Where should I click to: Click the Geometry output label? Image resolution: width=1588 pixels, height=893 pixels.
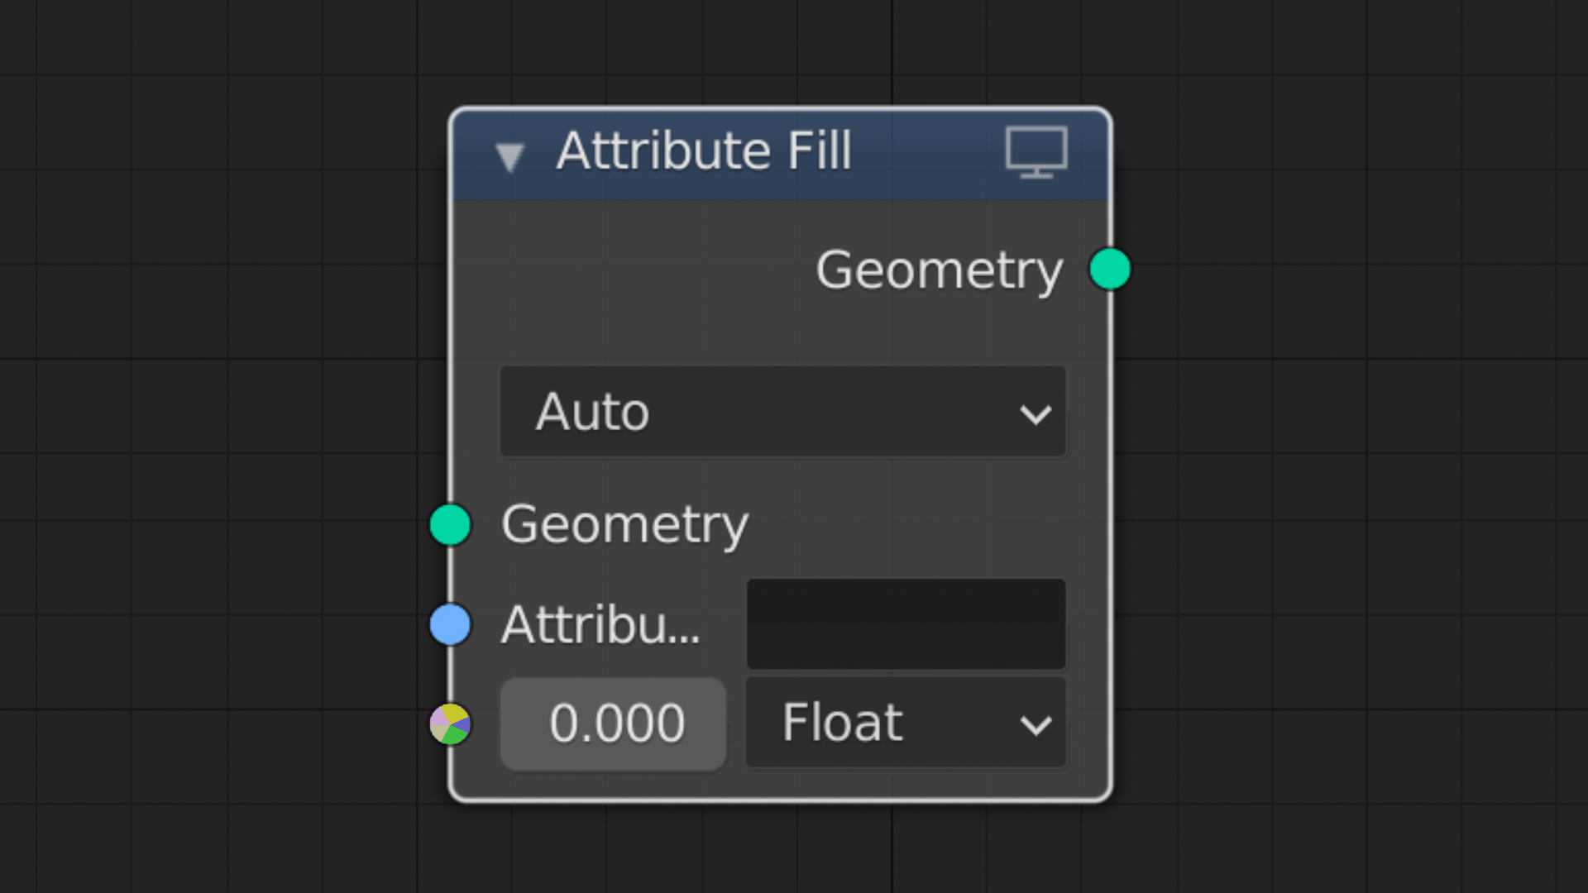(x=940, y=271)
